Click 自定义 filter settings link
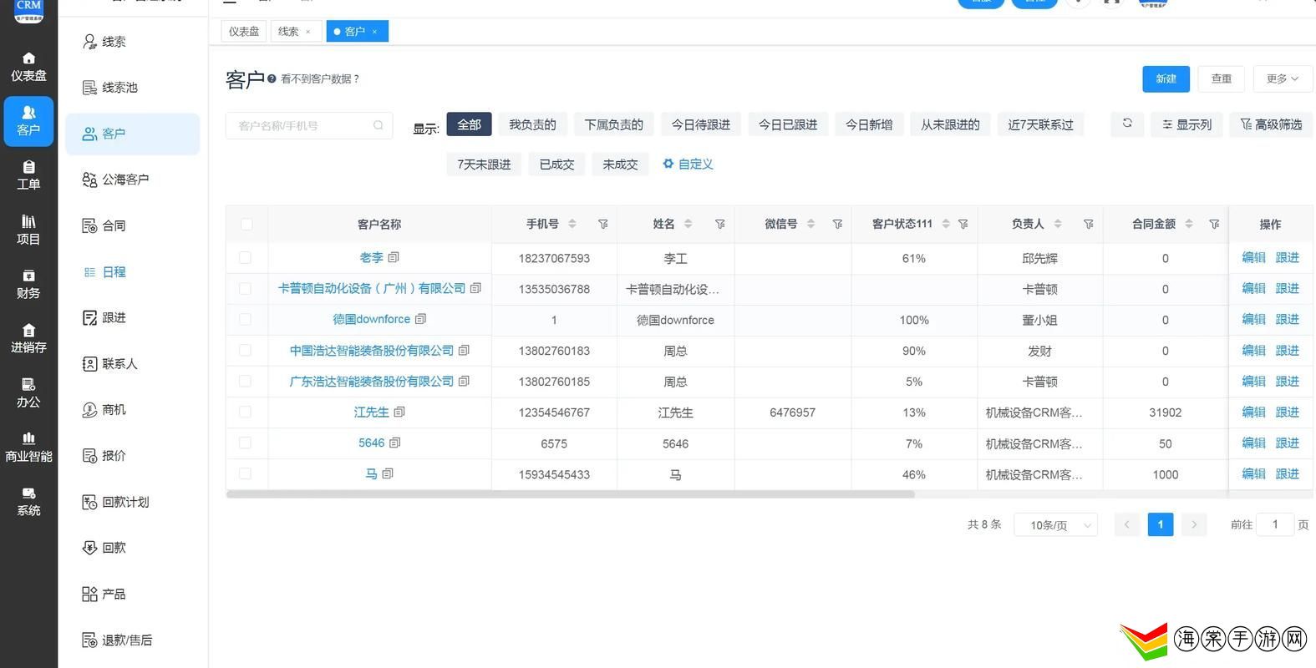Screen dimensions: 1316x668 [x=688, y=164]
